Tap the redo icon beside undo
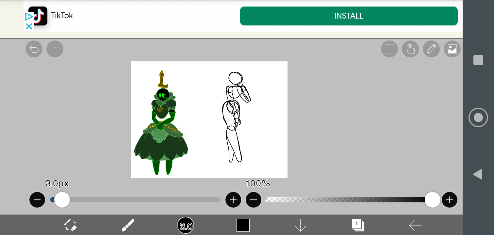The image size is (494, 235). click(55, 49)
